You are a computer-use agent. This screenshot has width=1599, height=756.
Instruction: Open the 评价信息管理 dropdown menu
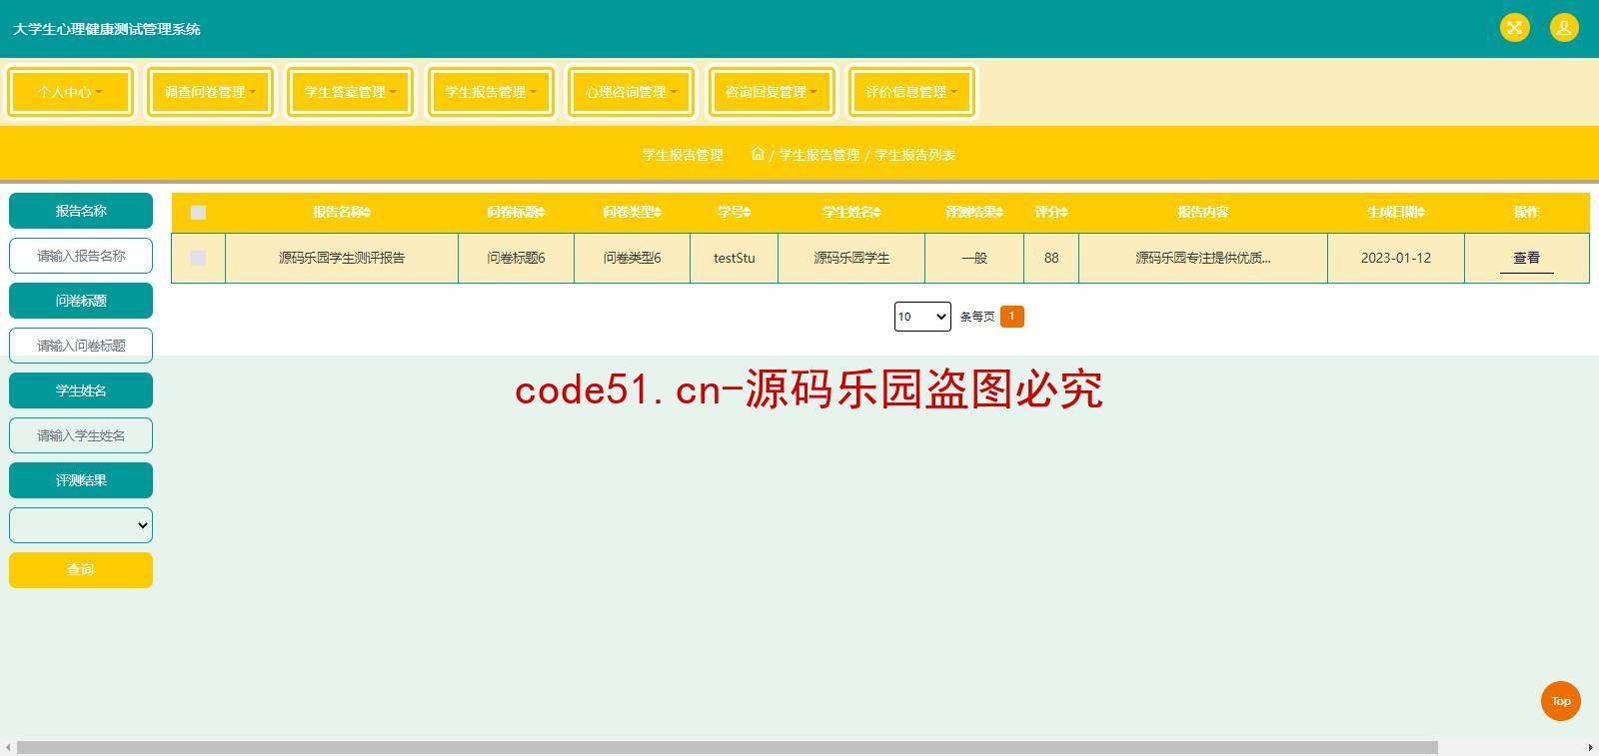pyautogui.click(x=911, y=92)
